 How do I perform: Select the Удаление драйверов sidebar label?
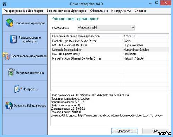pyautogui.click(x=30, y=72)
